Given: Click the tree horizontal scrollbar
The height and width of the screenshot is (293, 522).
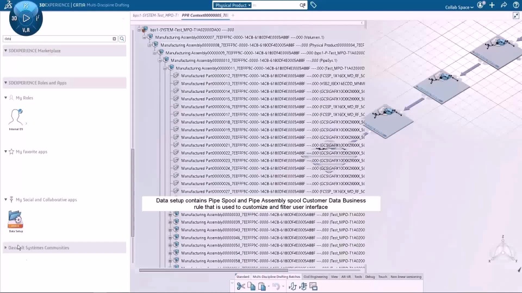Looking at the screenshot, I should pyautogui.click(x=213, y=270).
